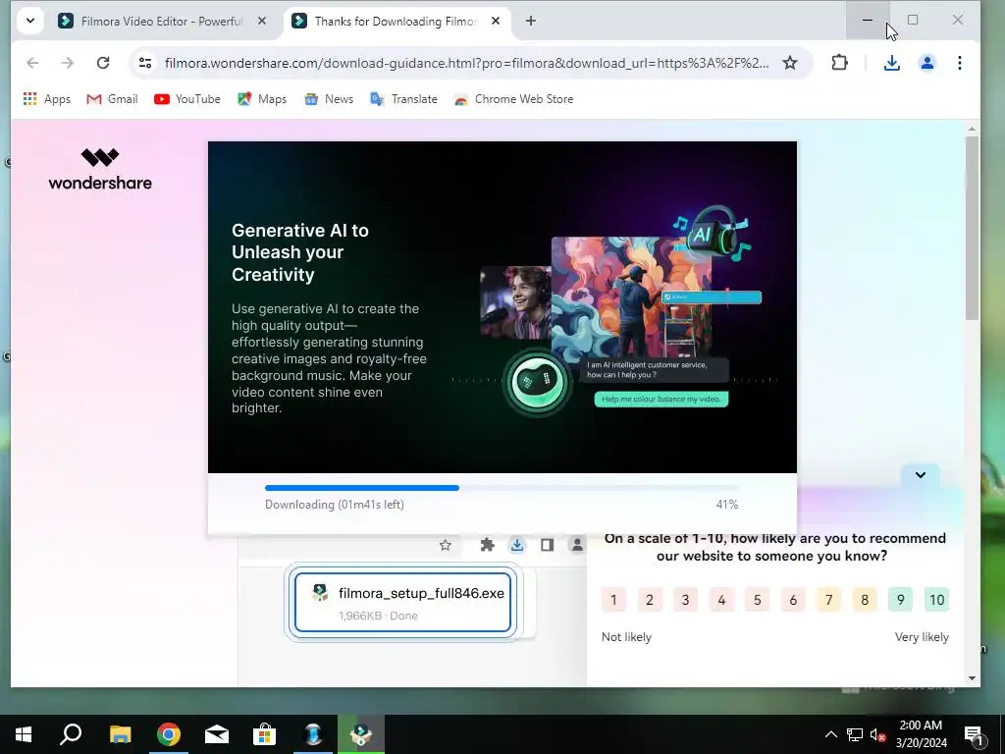Rate recommendation score 6
Viewport: 1005px width, 754px height.
(x=793, y=600)
